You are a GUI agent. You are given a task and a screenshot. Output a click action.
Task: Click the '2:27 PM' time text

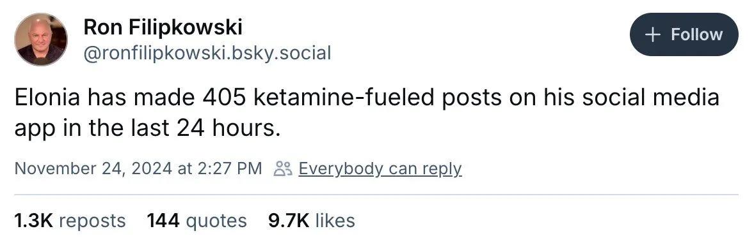(x=231, y=169)
